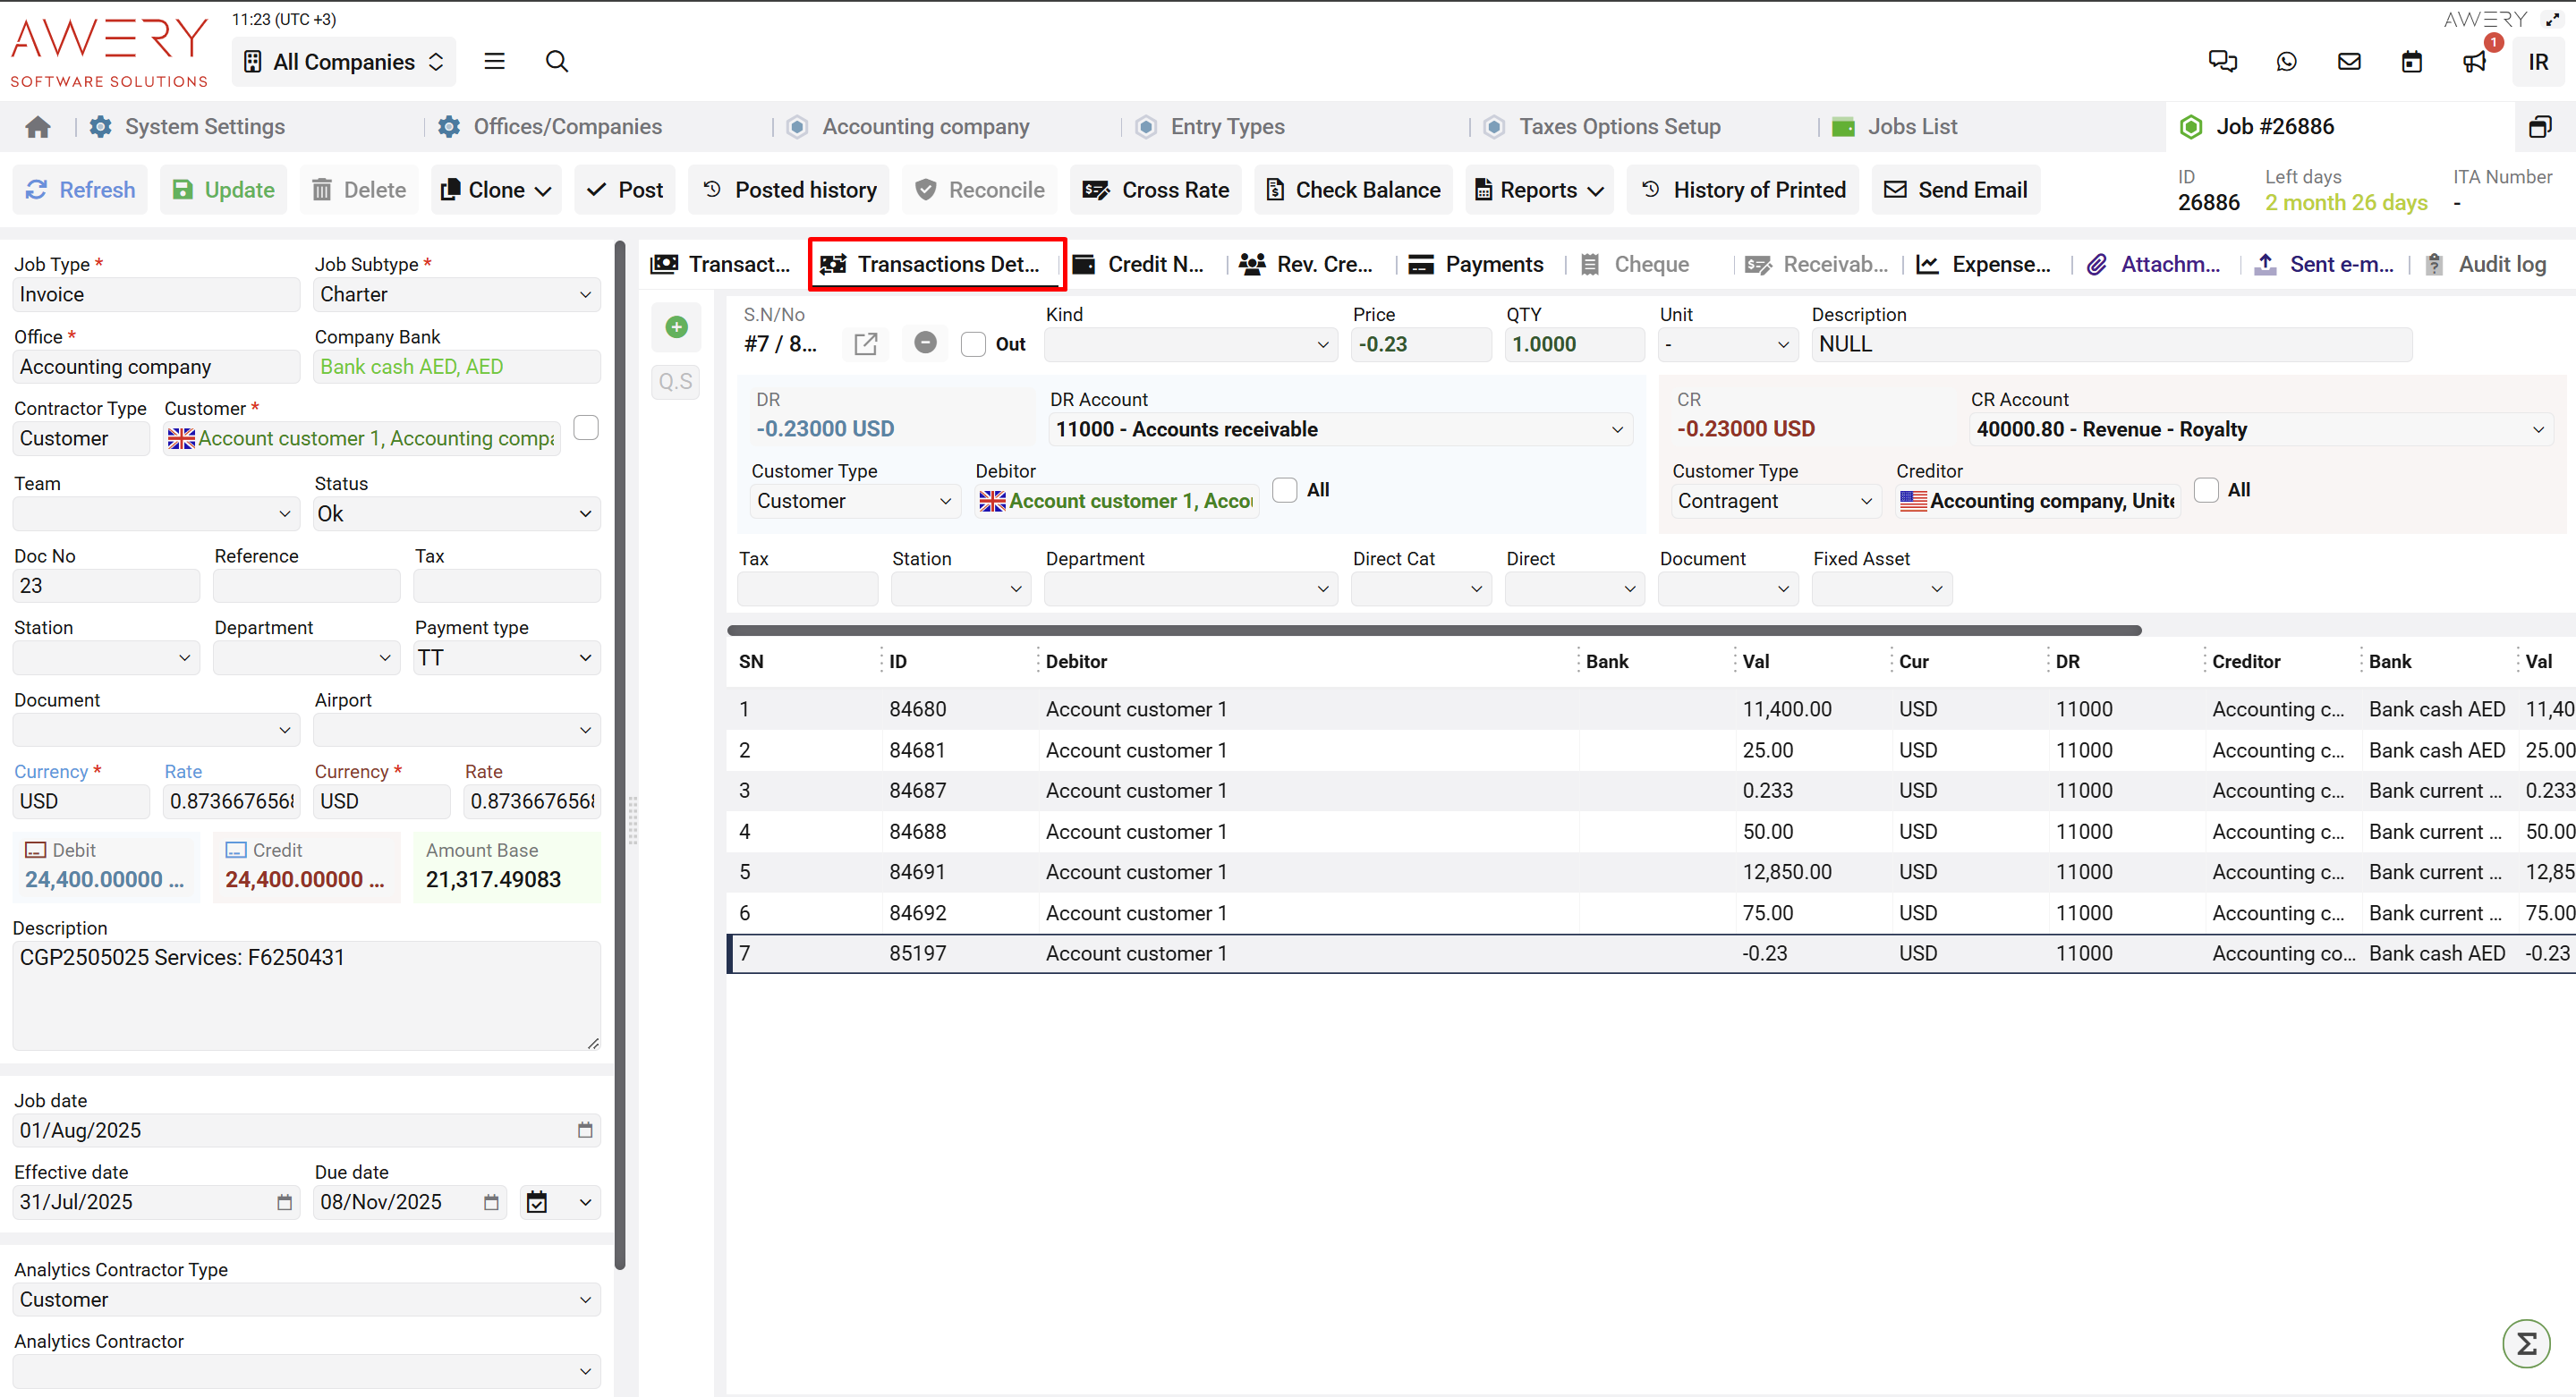The width and height of the screenshot is (2576, 1397).
Task: Click the Price field showing -0.23
Action: pos(1420,343)
